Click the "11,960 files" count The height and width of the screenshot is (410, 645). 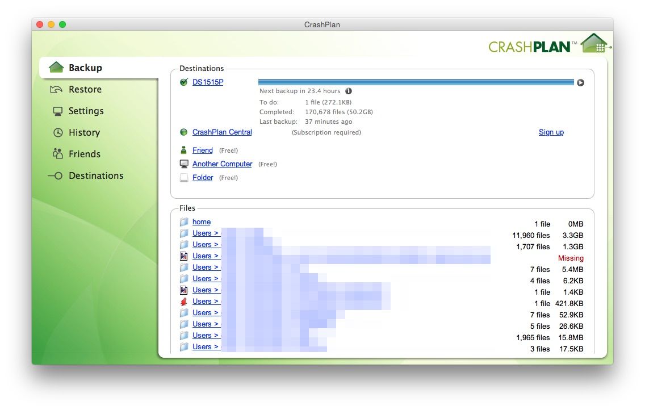tap(531, 235)
